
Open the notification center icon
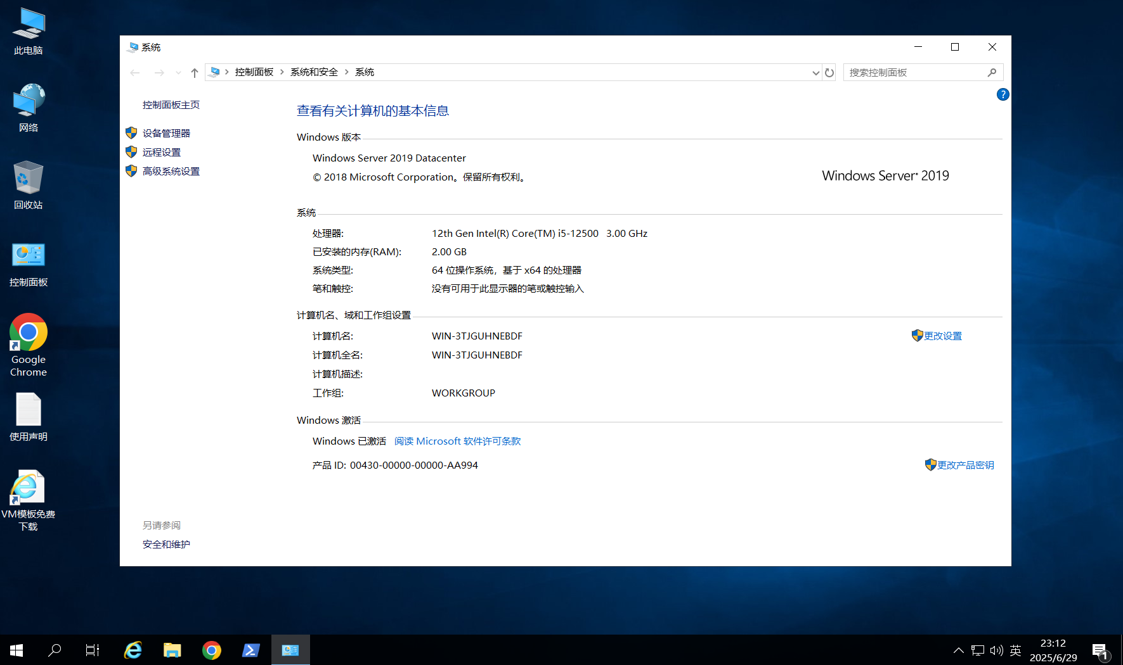point(1100,650)
